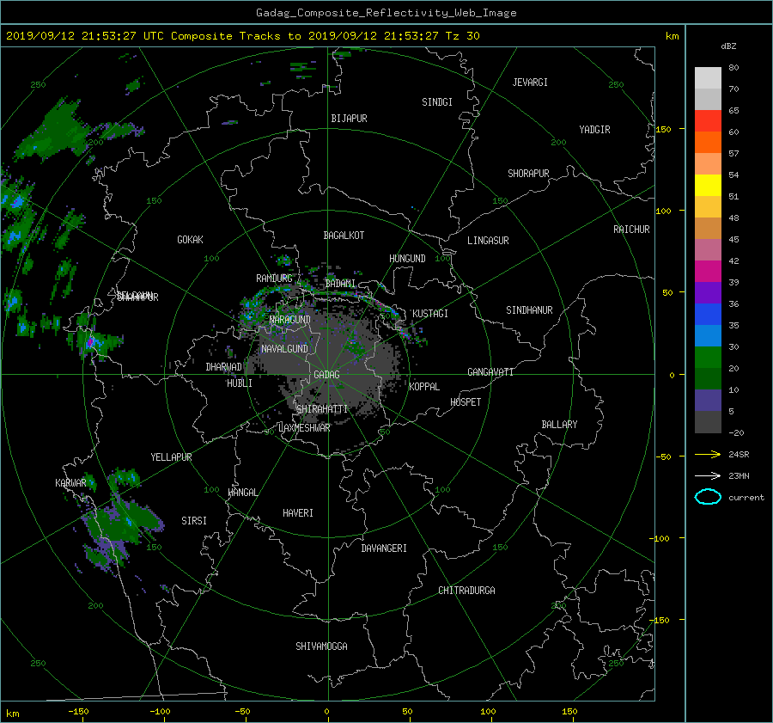The height and width of the screenshot is (723, 773).
Task: Click the YELLAPUR town label
Action: point(171,457)
